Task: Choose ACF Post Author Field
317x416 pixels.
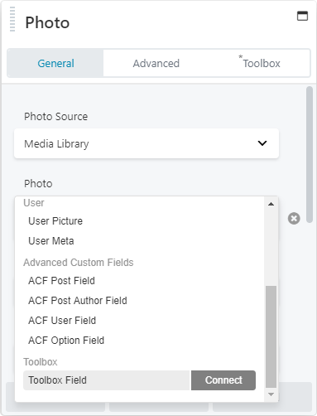Action: click(x=78, y=301)
